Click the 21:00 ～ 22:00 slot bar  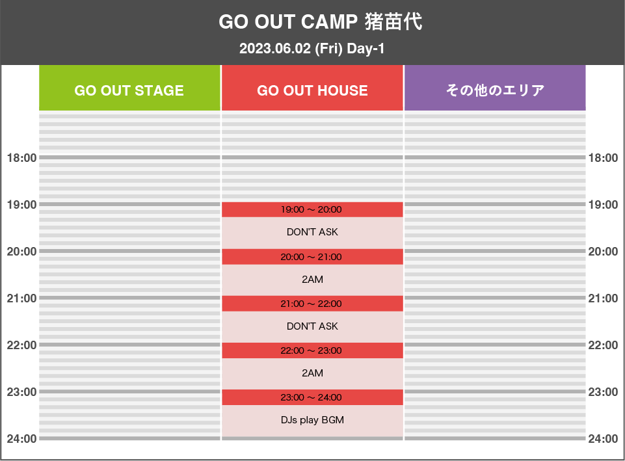click(x=312, y=304)
